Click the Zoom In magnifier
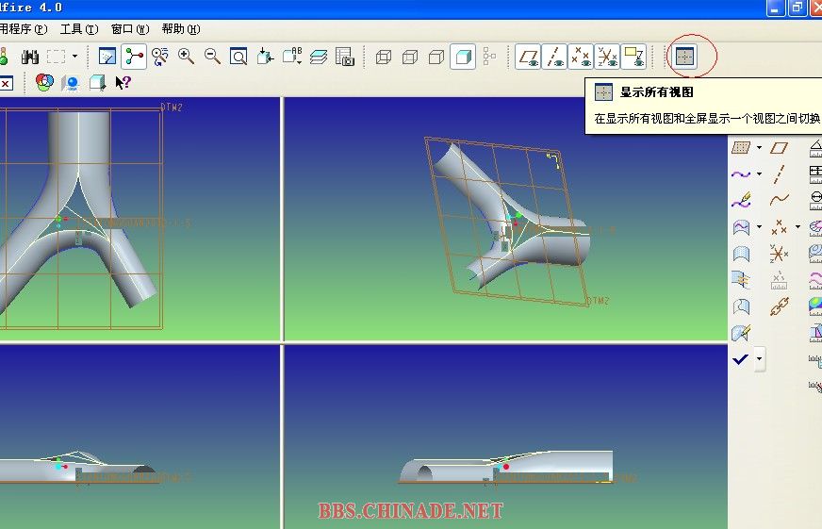The height and width of the screenshot is (529, 822). [187, 57]
